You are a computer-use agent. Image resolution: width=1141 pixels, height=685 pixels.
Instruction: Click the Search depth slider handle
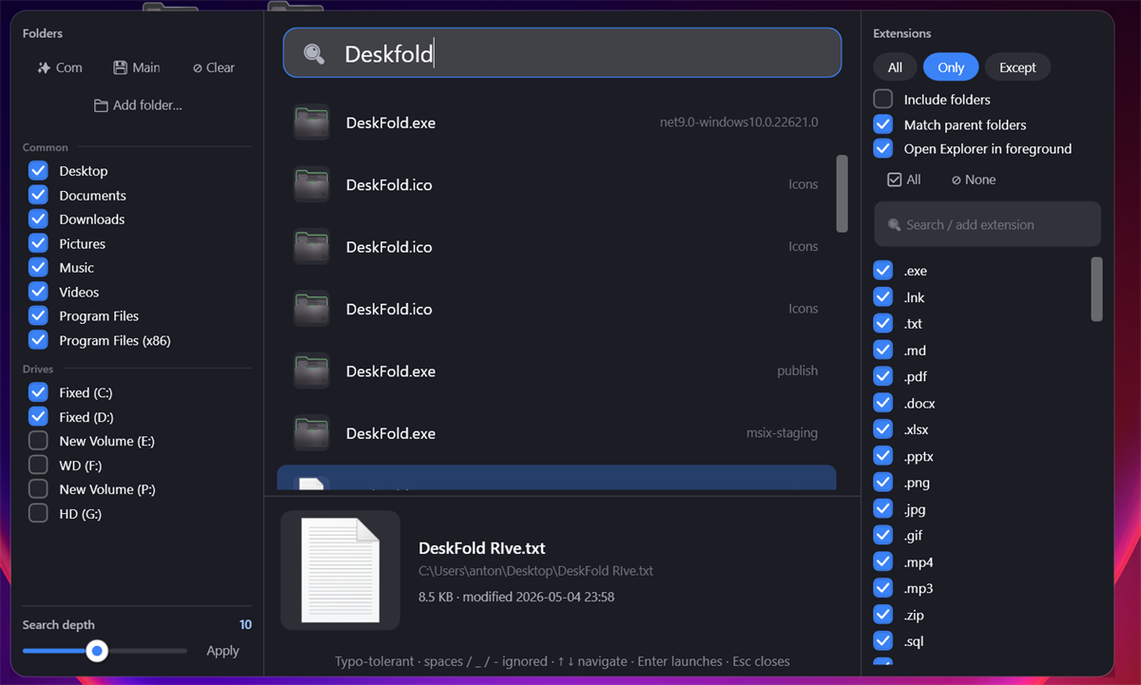[96, 651]
